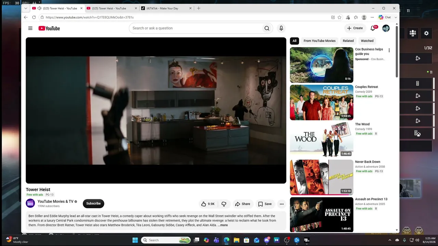This screenshot has width=438, height=246.
Task: Expand the Copilot Chat dropdown arrow
Action: [396, 17]
